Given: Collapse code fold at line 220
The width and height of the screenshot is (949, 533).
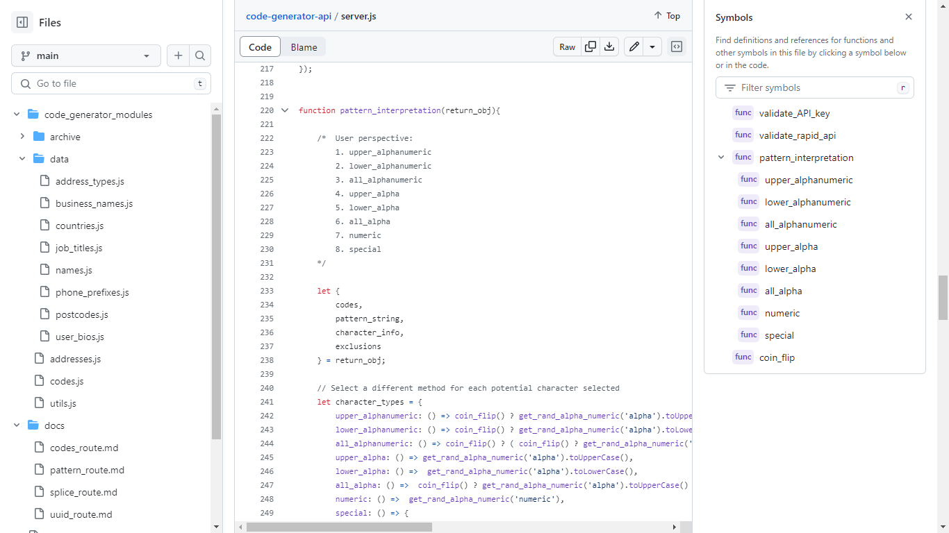Looking at the screenshot, I should tap(284, 110).
